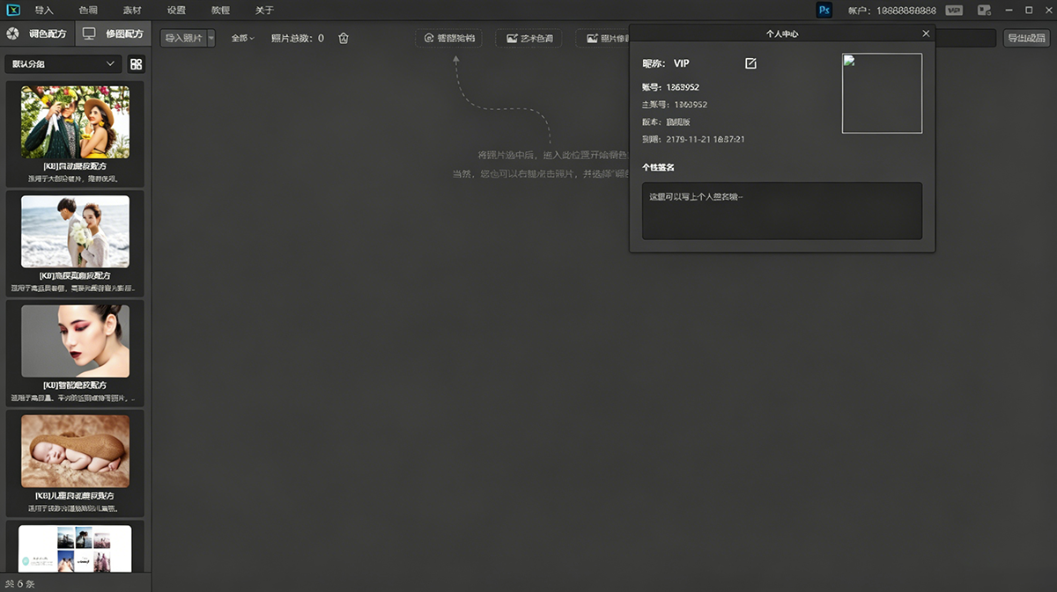Viewport: 1057px width, 592px height.
Task: Toggle the grid view icon beside group dropdown
Action: [137, 64]
